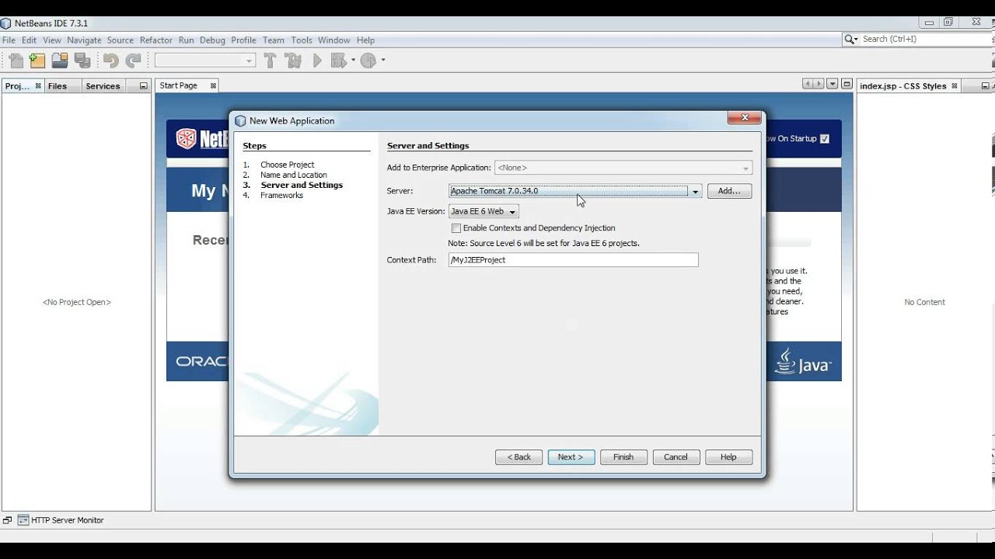Click the Debug Project toolbar icon
995x559 pixels.
tap(338, 61)
